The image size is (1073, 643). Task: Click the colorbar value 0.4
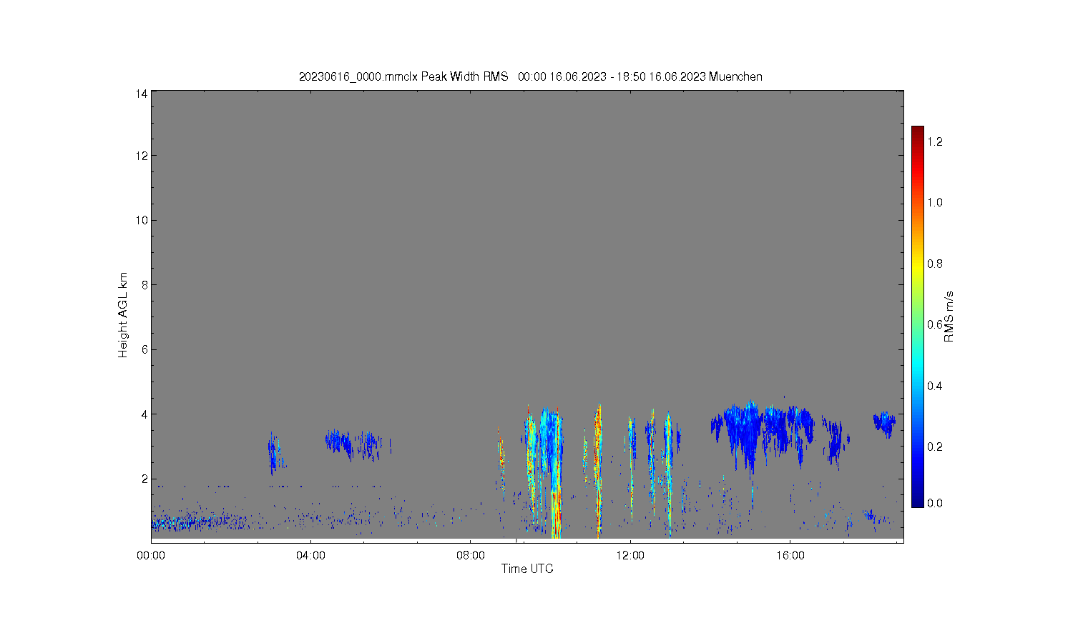pos(935,386)
